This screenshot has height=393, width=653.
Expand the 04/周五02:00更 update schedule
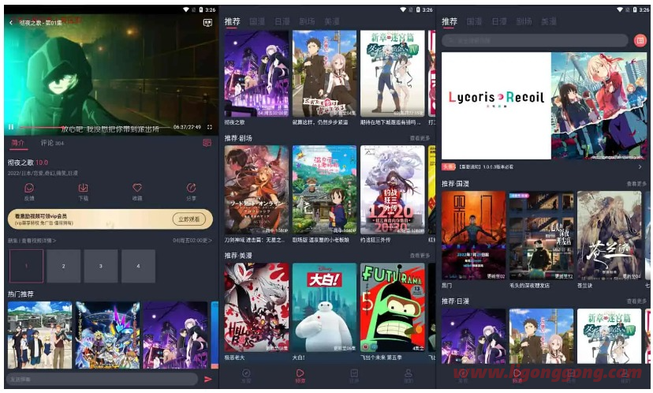[x=192, y=241]
